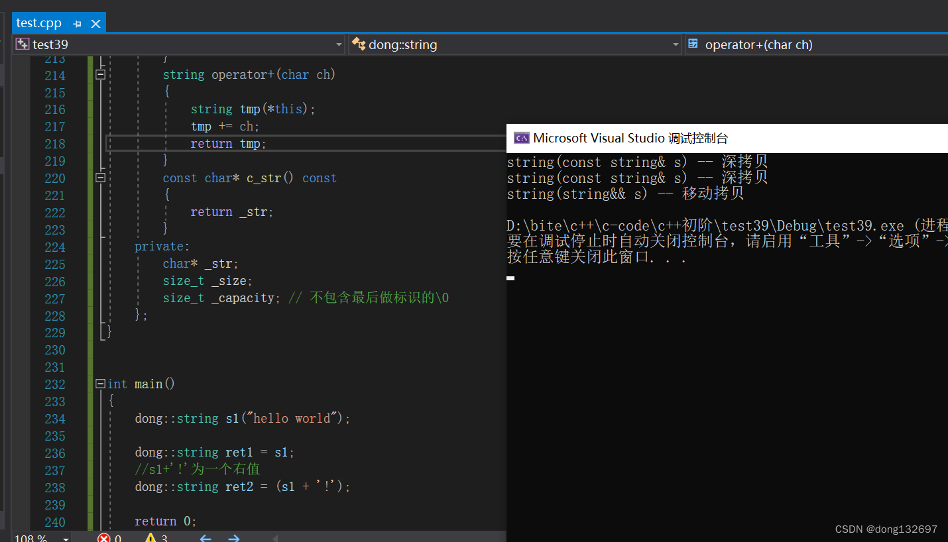Click 'string operator+(char ch)' on line 214
The image size is (948, 542).
(249, 75)
